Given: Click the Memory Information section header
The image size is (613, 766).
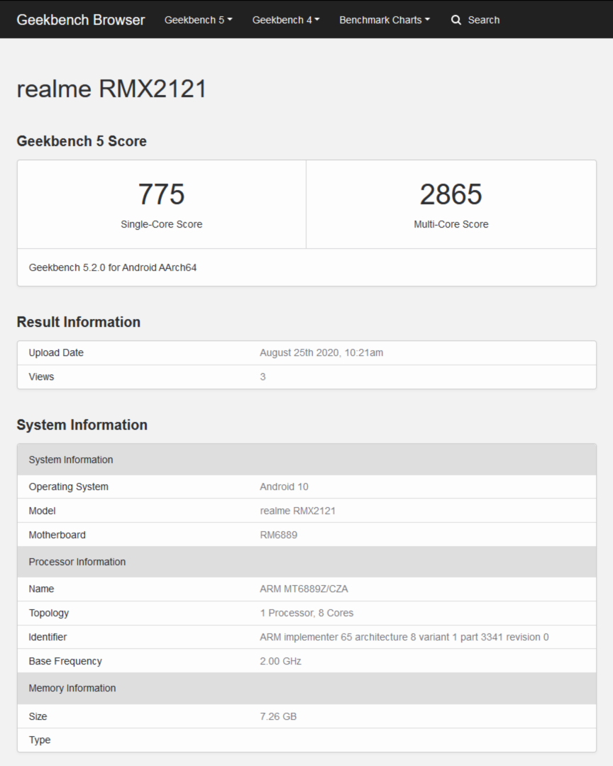Looking at the screenshot, I should tap(306, 688).
